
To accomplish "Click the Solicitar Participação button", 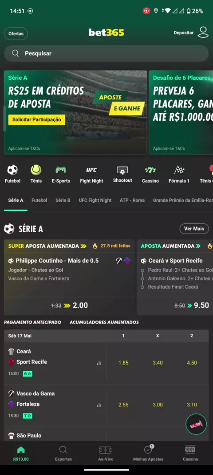I will point(36,120).
